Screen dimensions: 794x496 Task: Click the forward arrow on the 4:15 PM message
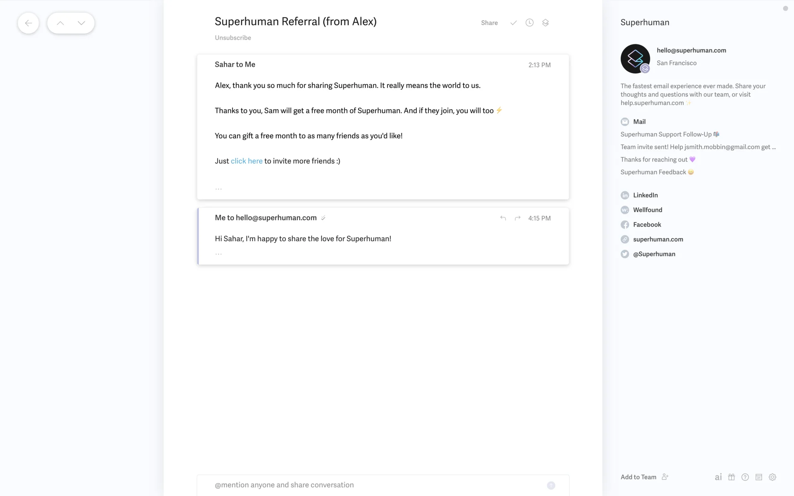pyautogui.click(x=517, y=218)
